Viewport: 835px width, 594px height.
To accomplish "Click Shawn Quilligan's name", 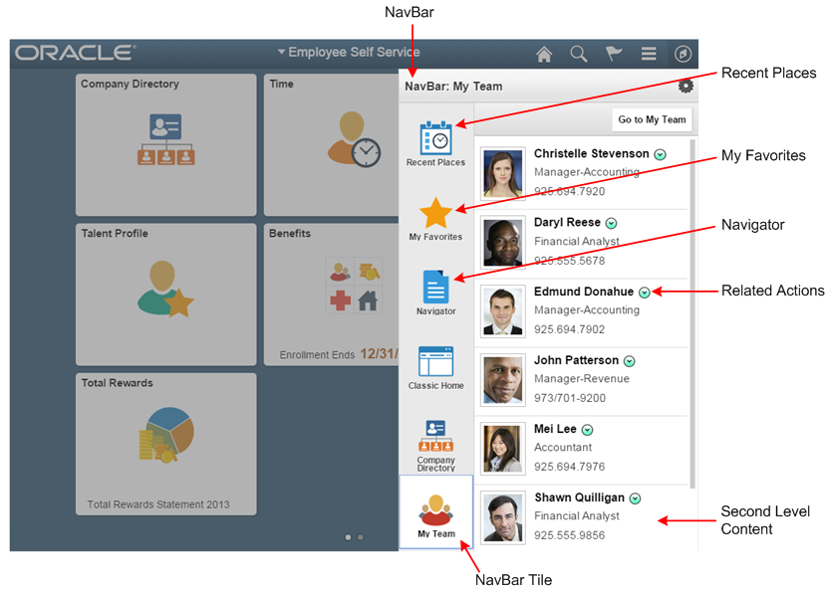I will (x=579, y=497).
